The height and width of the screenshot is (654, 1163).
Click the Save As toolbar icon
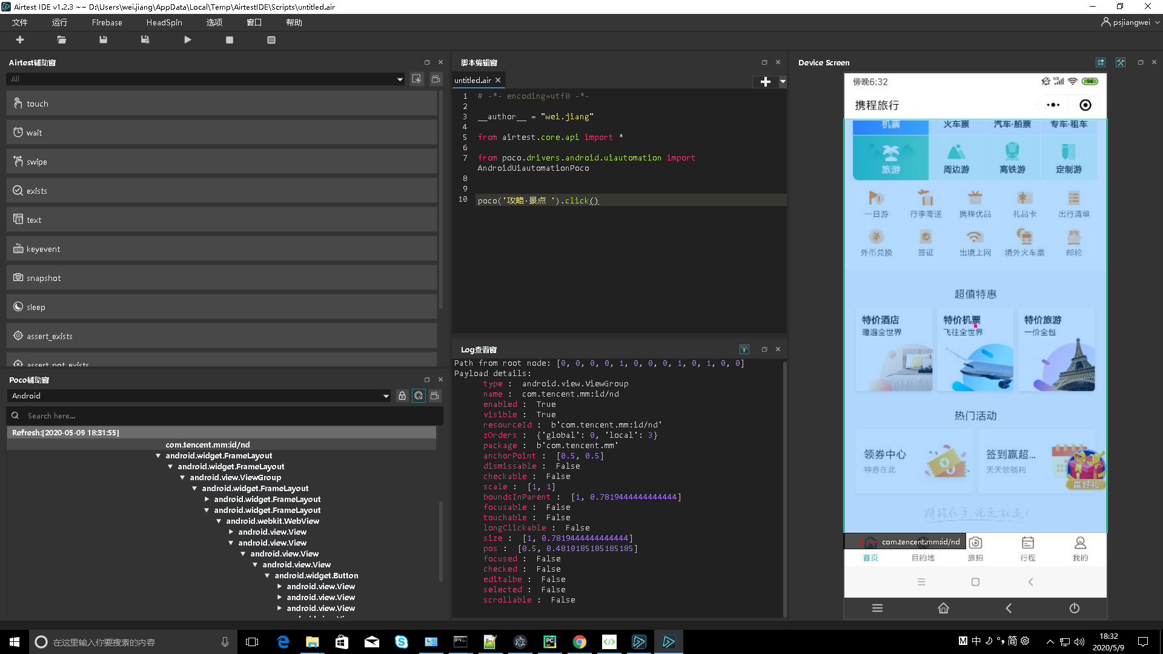(145, 40)
